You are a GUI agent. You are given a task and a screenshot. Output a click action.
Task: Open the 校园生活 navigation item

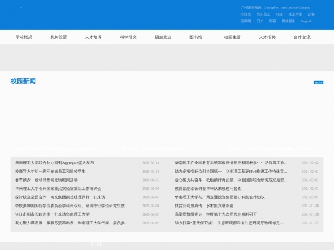[232, 37]
